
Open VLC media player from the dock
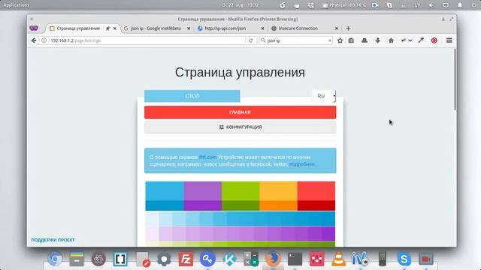pyautogui.click(x=338, y=259)
